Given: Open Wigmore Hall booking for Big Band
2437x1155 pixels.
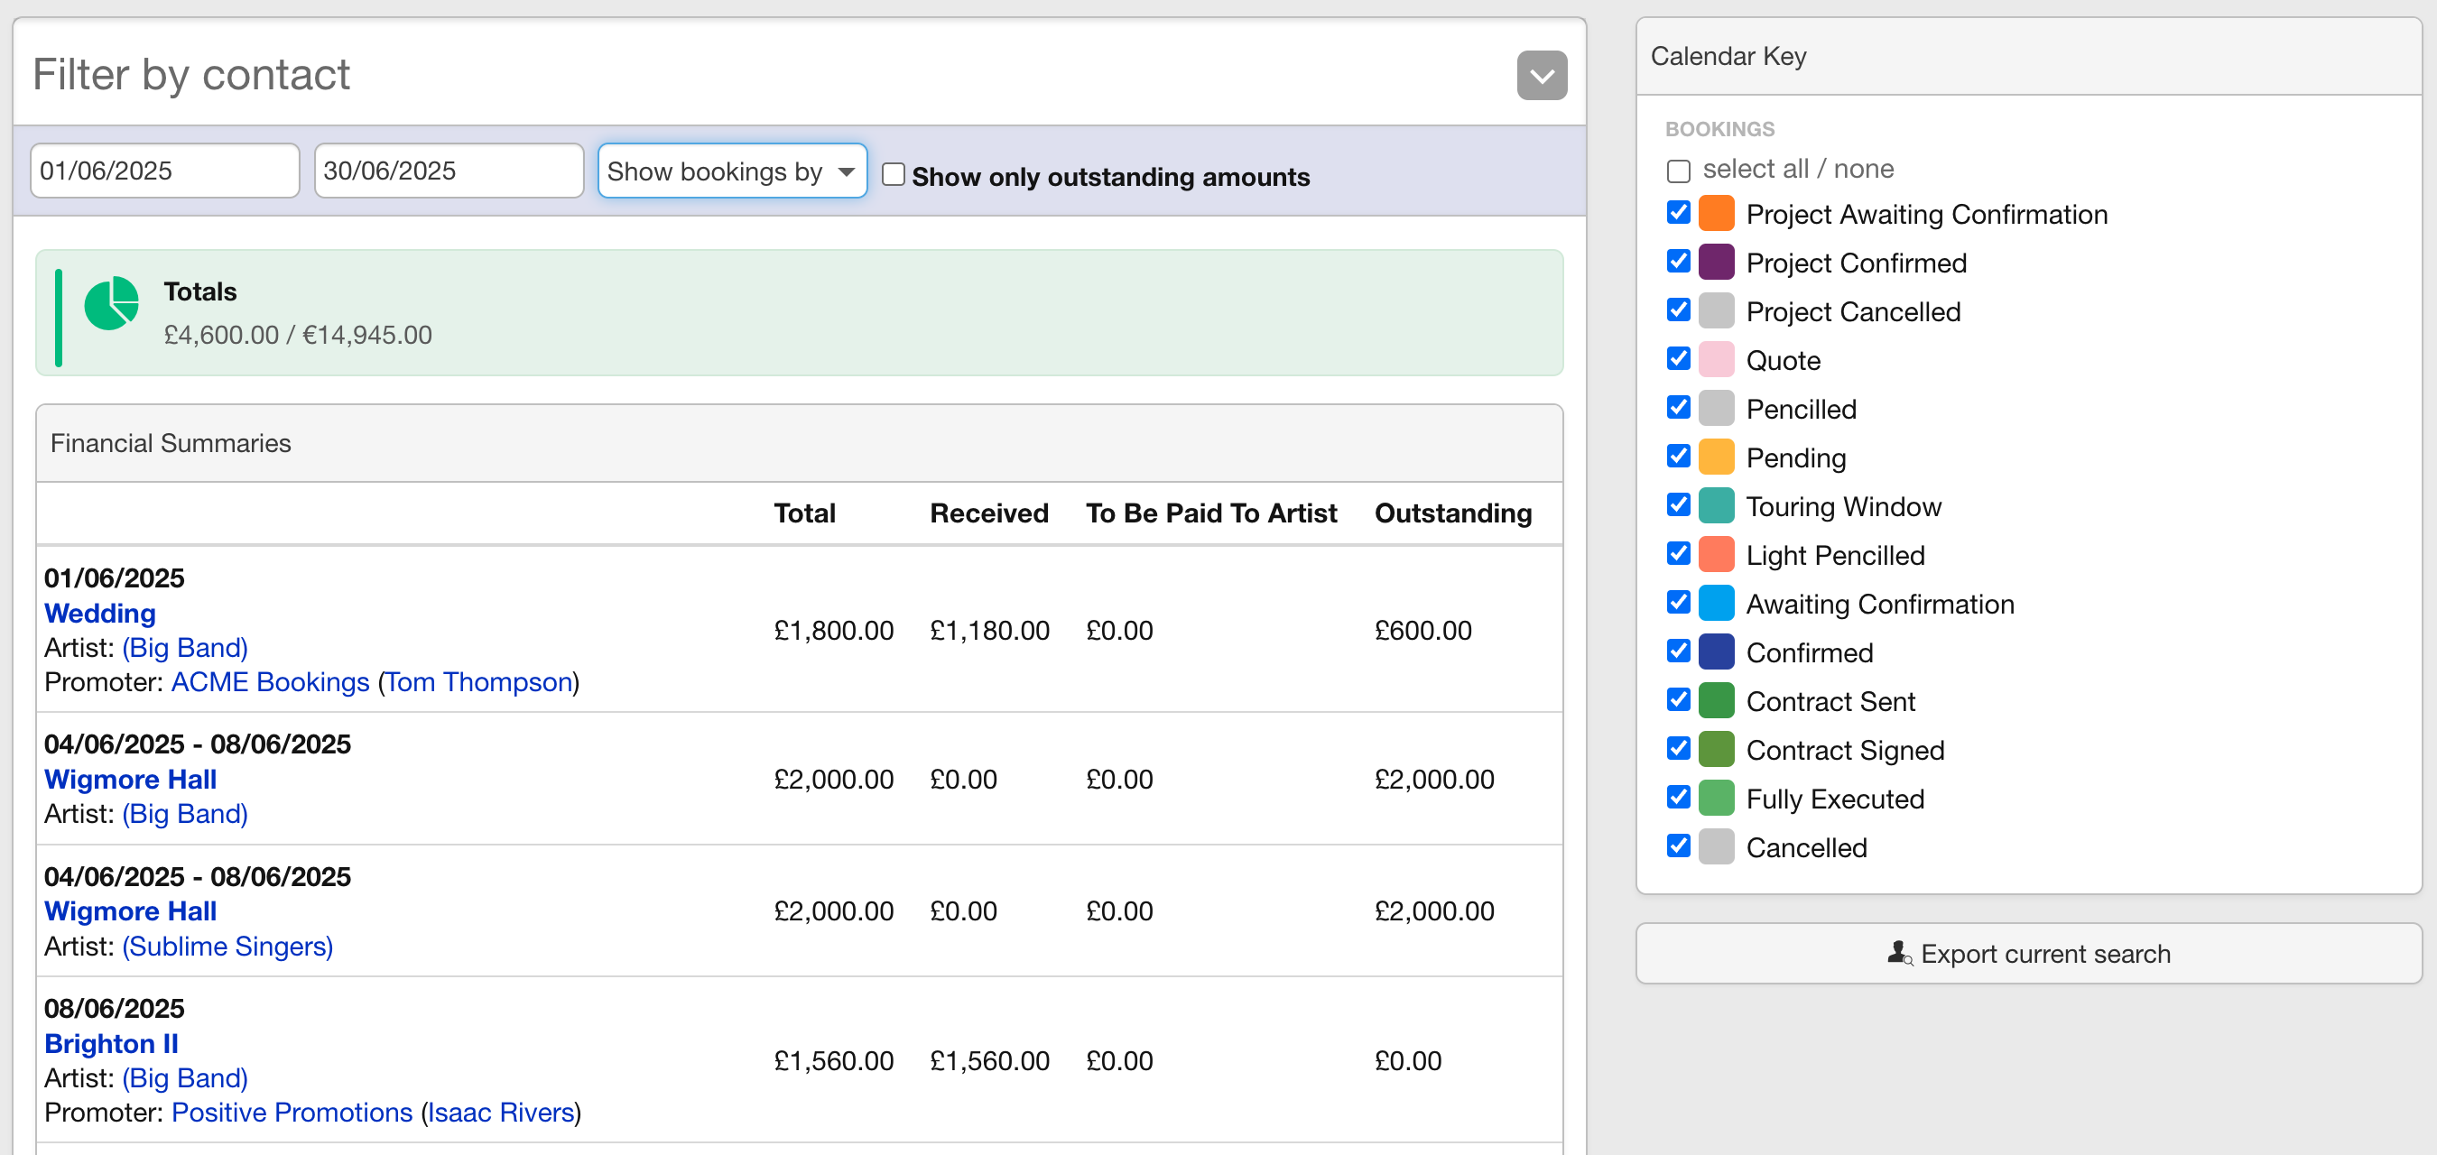Looking at the screenshot, I should [x=131, y=780].
